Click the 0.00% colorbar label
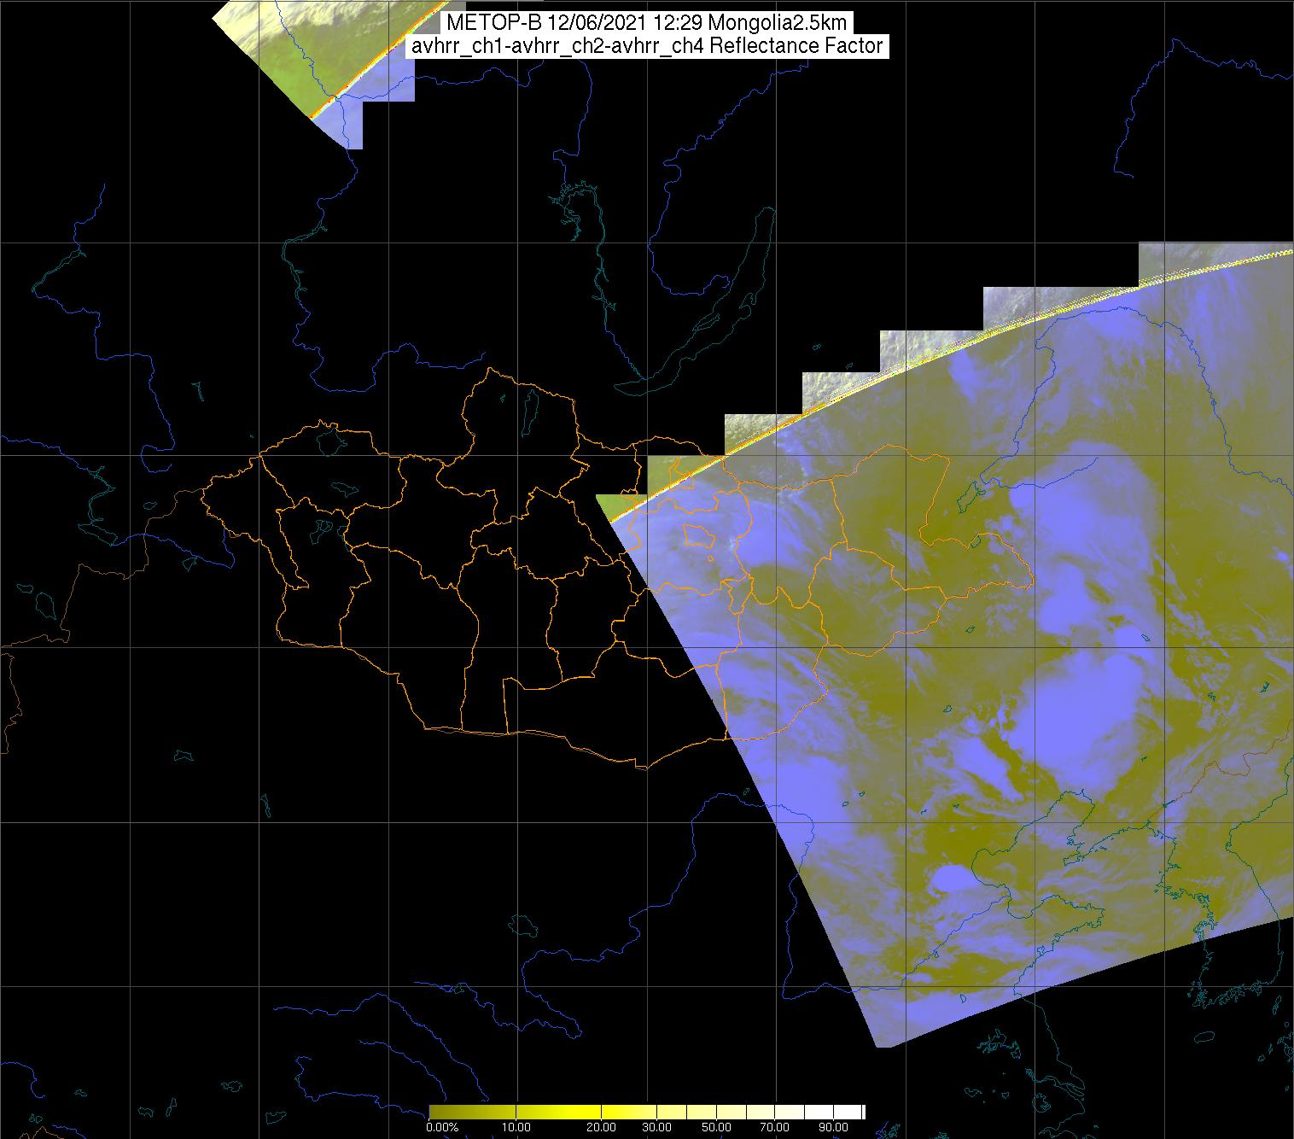1294x1139 pixels. [x=441, y=1128]
